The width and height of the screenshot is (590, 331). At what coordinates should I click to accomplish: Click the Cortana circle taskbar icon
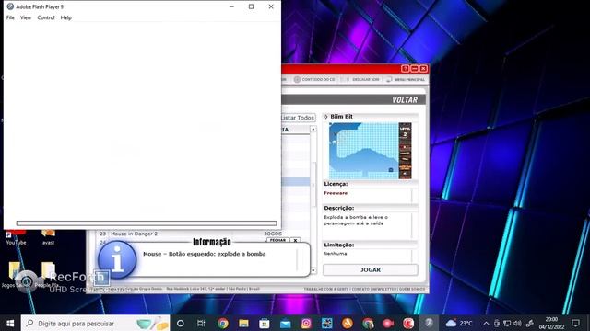181,323
